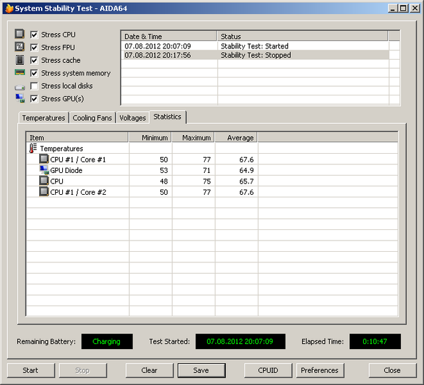The image size is (424, 385).
Task: Click the green RAM module icon
Action: point(20,73)
